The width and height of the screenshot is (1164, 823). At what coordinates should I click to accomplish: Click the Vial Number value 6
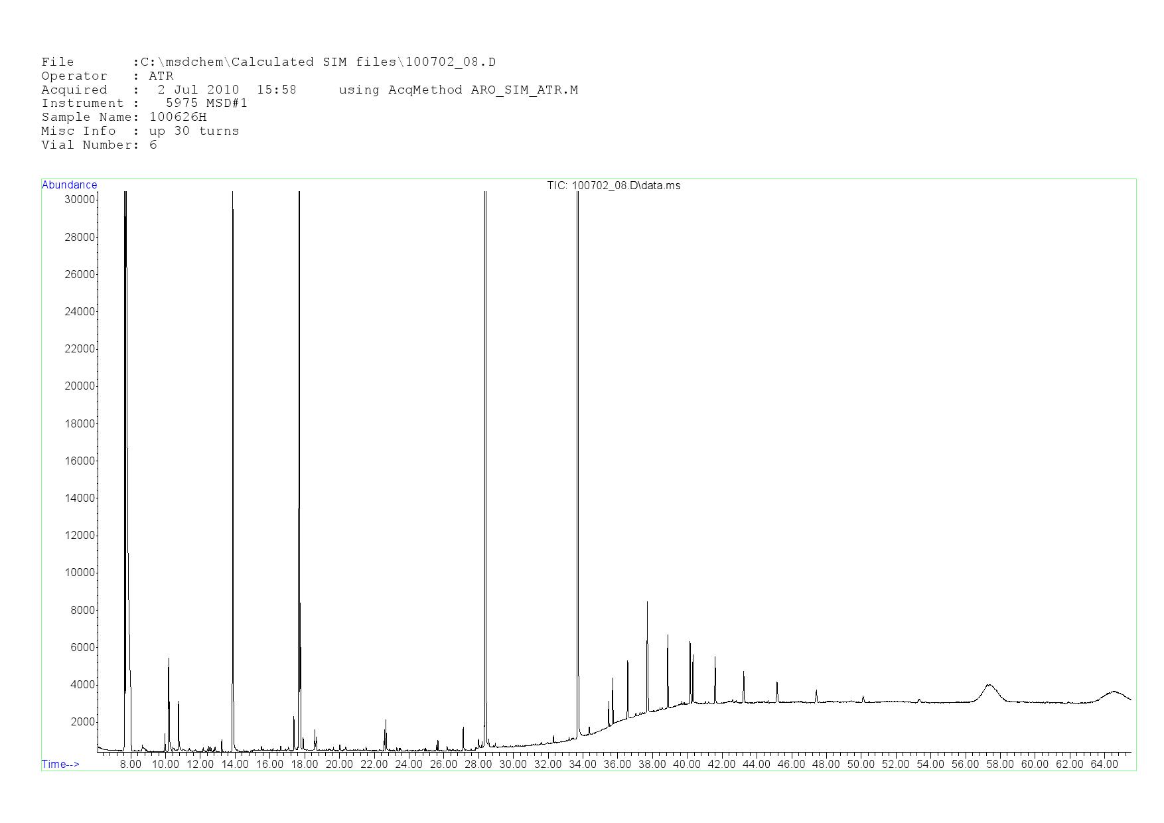point(153,145)
